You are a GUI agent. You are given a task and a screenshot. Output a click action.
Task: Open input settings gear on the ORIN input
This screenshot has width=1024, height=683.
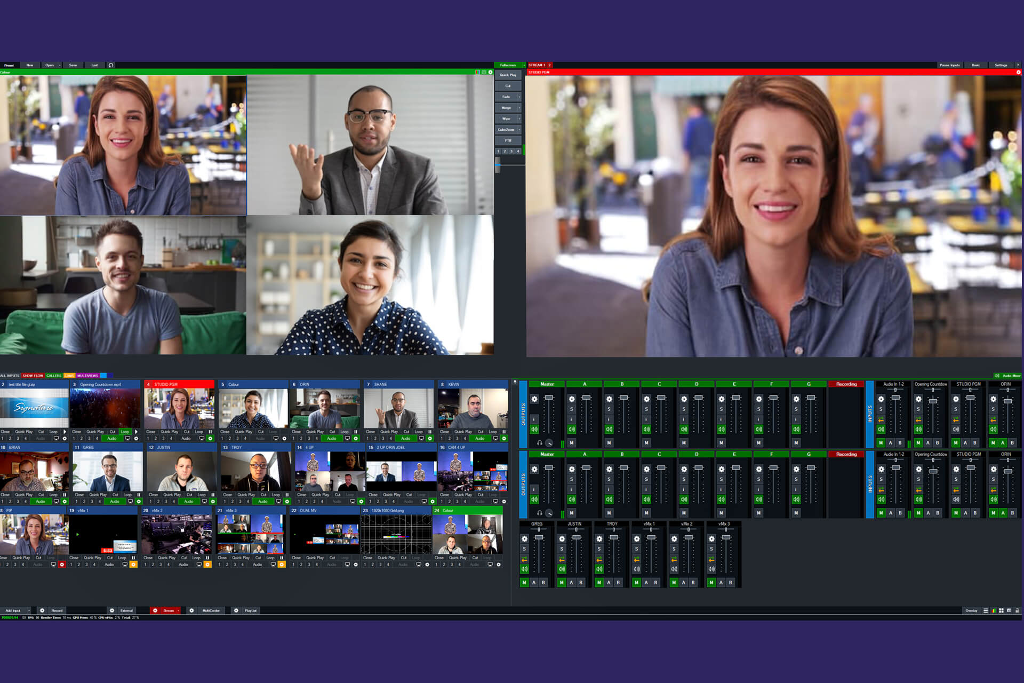point(356,439)
